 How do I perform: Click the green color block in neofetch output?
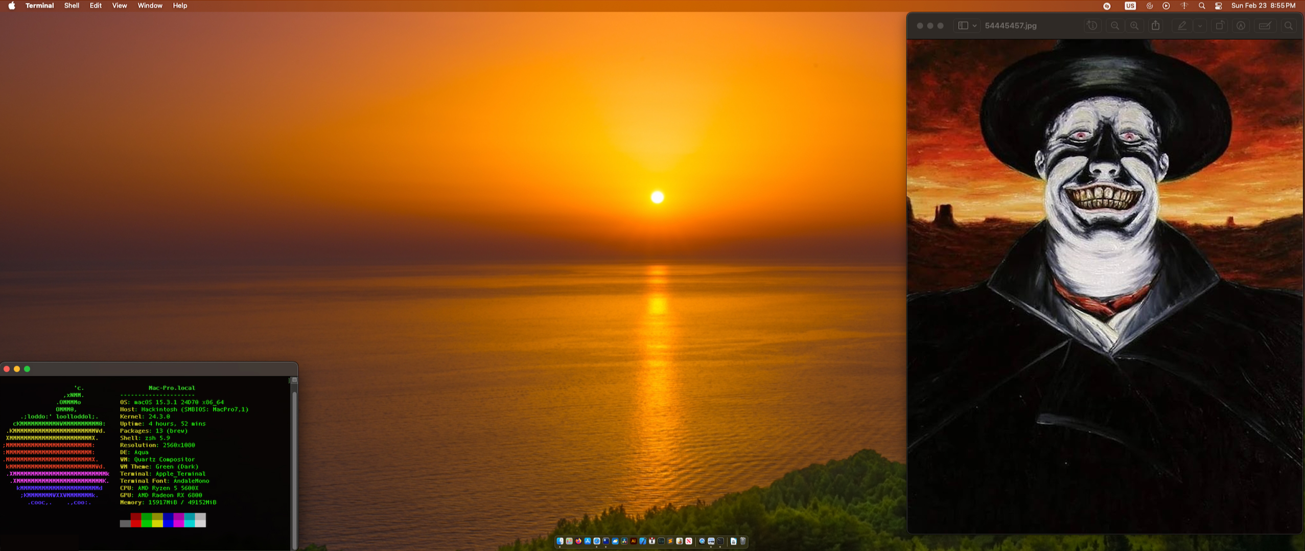pyautogui.click(x=147, y=520)
